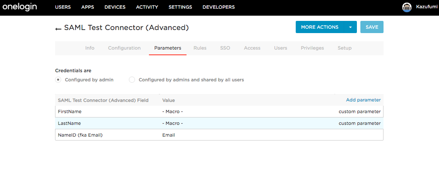Click the Kazufumi username
The image size is (439, 188).
427,7
